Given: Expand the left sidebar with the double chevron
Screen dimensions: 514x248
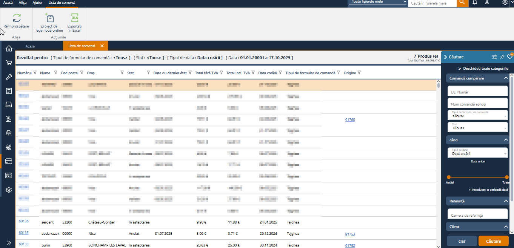Looking at the screenshot, I should click(9, 242).
